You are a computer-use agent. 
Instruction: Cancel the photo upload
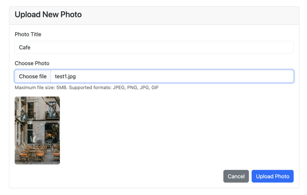click(236, 176)
